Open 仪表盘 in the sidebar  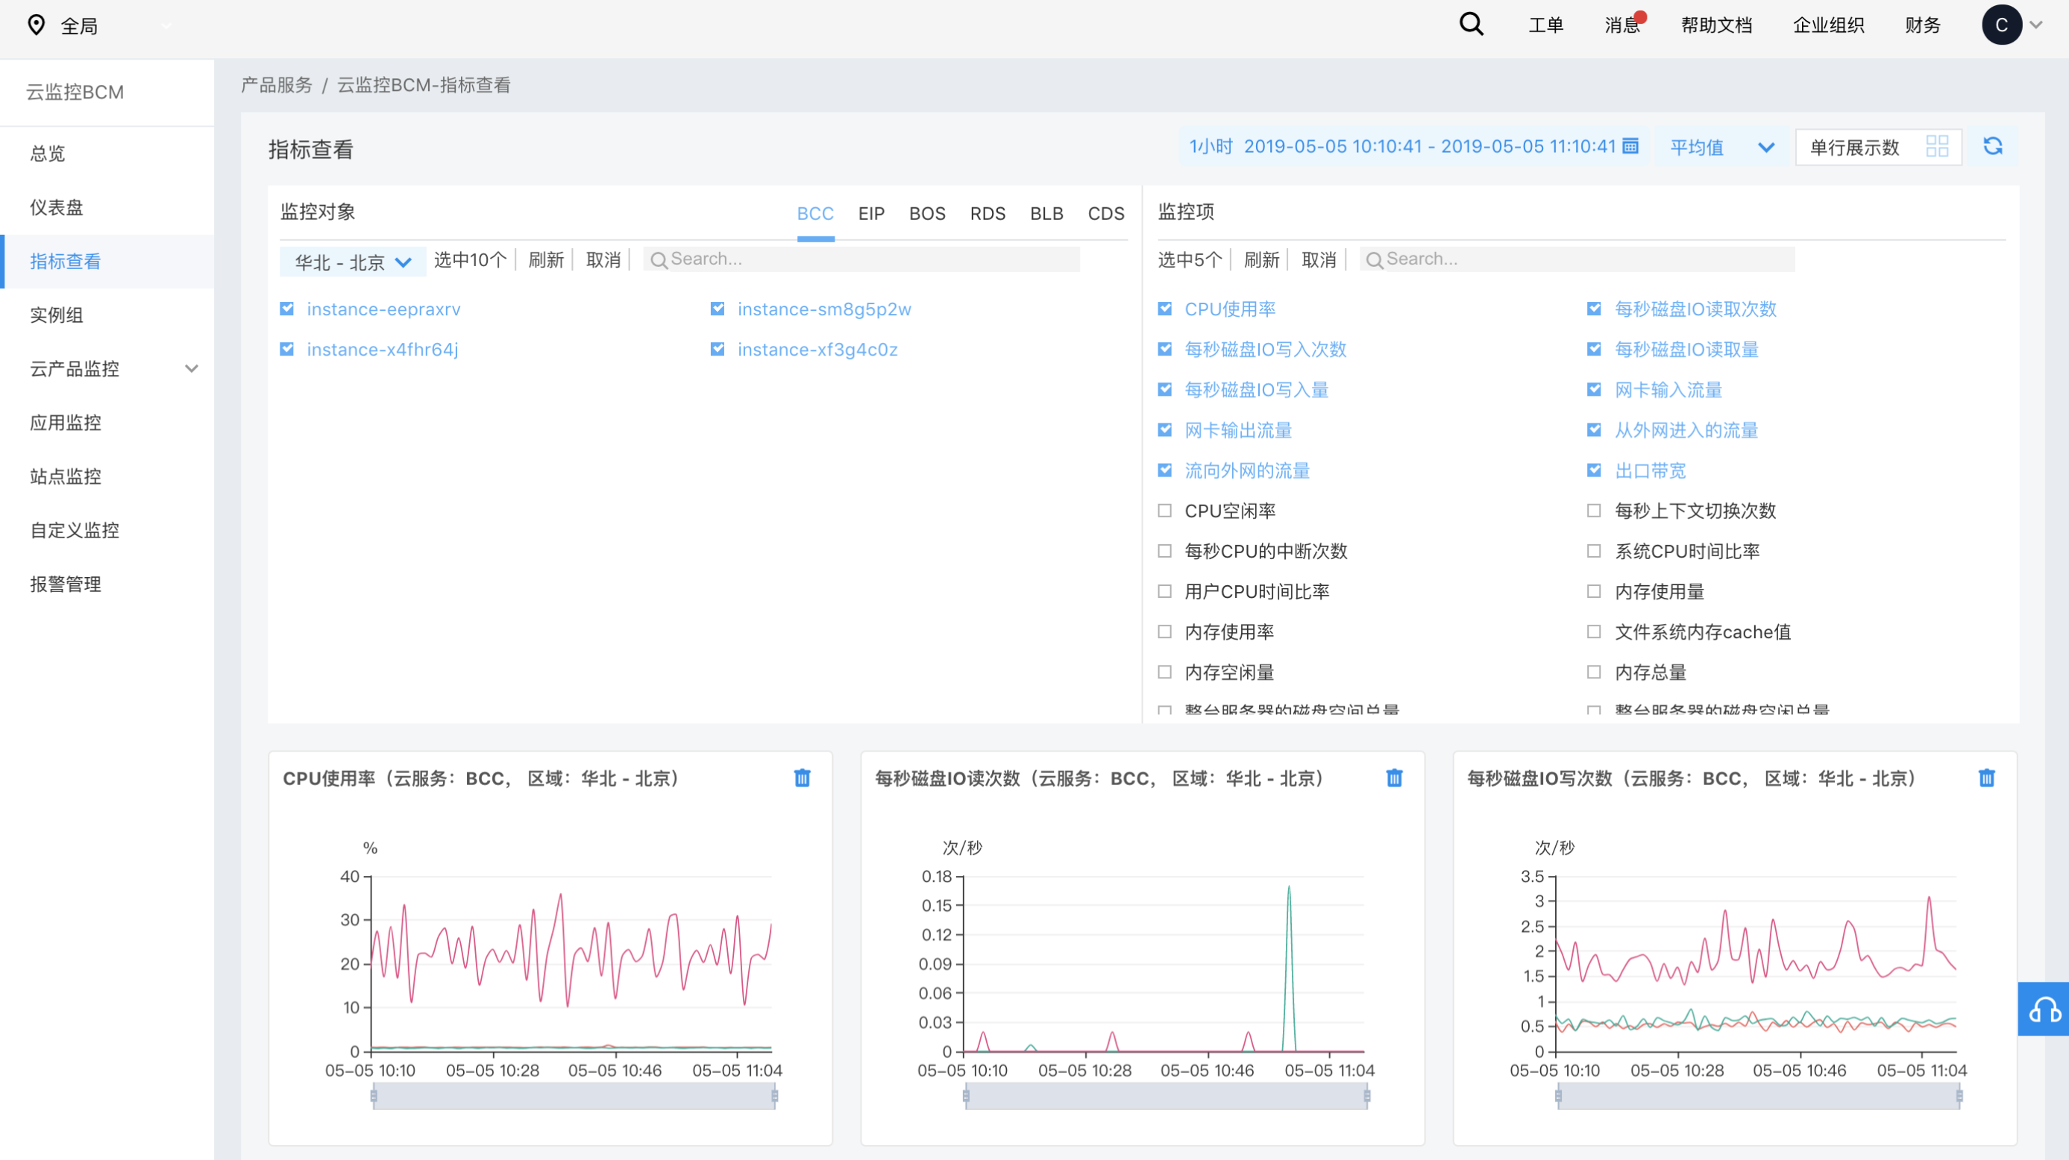[x=56, y=207]
